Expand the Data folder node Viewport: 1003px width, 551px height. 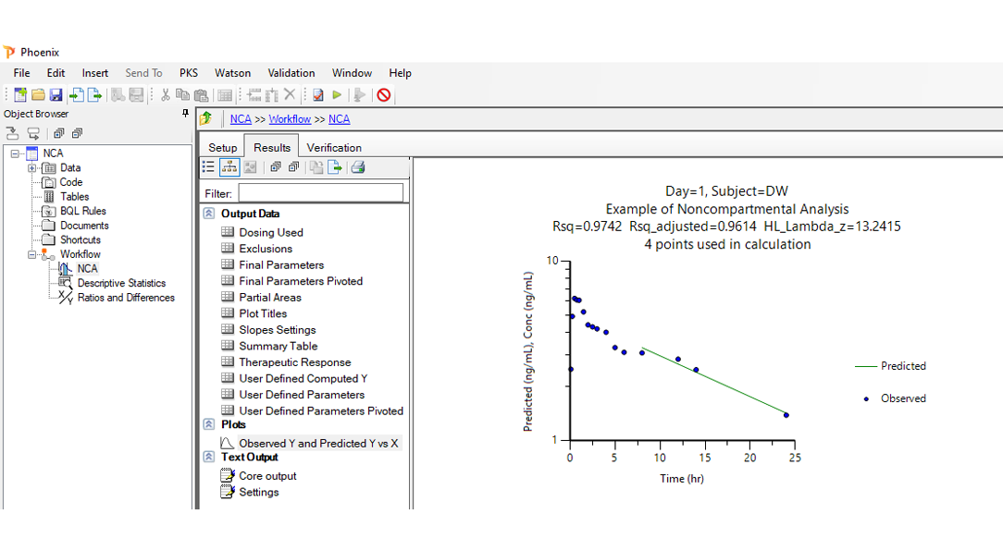click(31, 168)
